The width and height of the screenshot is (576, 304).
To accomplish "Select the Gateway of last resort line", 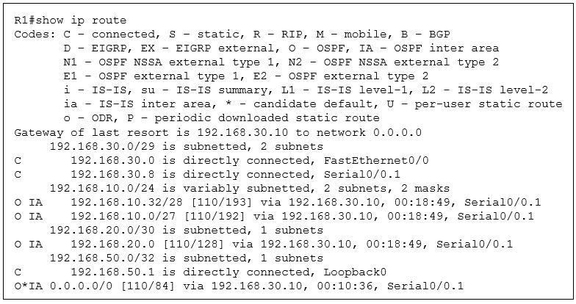I will point(217,132).
